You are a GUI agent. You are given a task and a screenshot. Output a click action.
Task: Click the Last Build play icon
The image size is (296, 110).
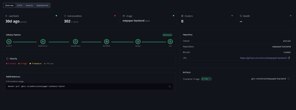coord(6,16)
